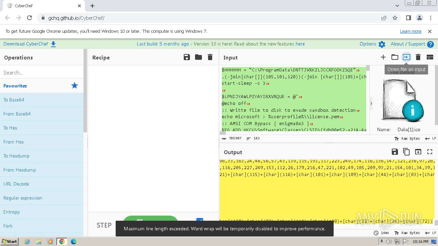438x246 pixels.
Task: Click the browser back arrow
Action: 8,18
